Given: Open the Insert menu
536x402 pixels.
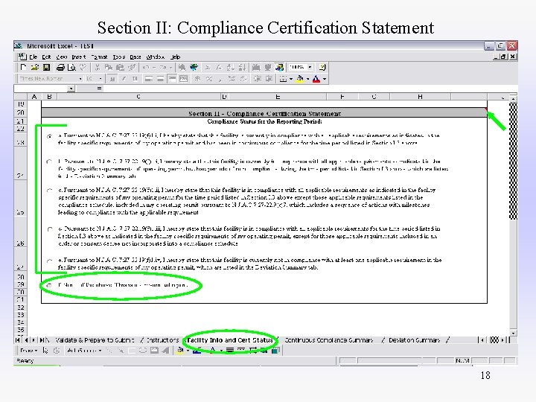Looking at the screenshot, I should (x=79, y=57).
